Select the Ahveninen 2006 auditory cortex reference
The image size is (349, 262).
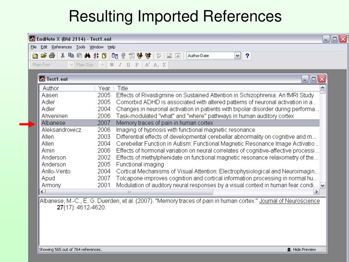180,116
